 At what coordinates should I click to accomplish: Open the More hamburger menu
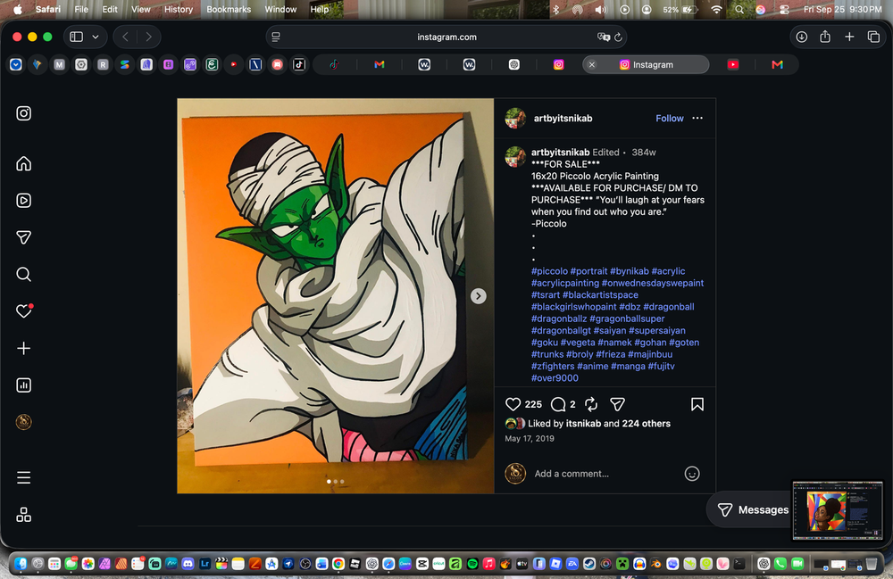coord(23,478)
